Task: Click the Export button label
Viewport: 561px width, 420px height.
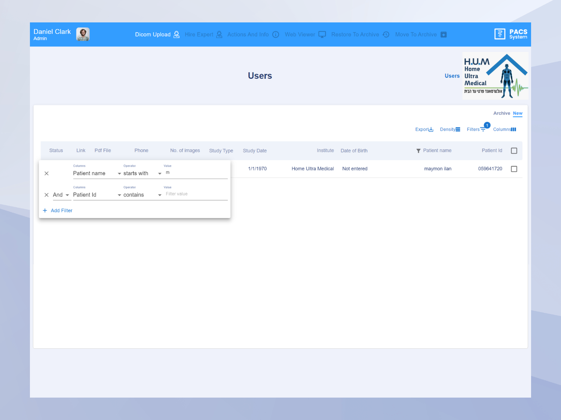Action: tap(422, 129)
